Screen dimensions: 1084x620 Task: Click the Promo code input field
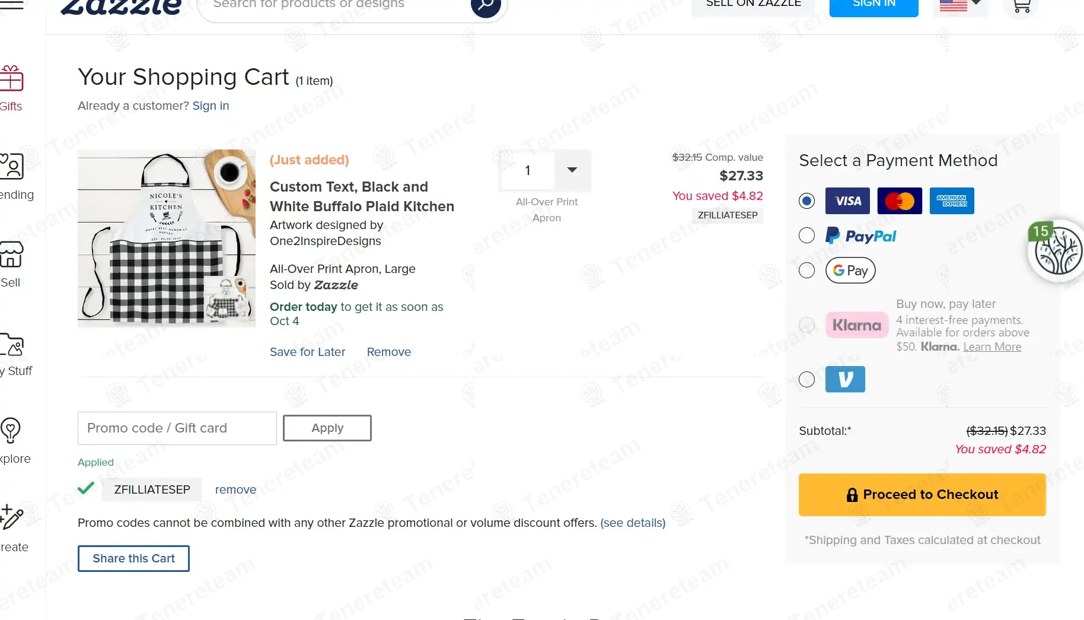177,428
